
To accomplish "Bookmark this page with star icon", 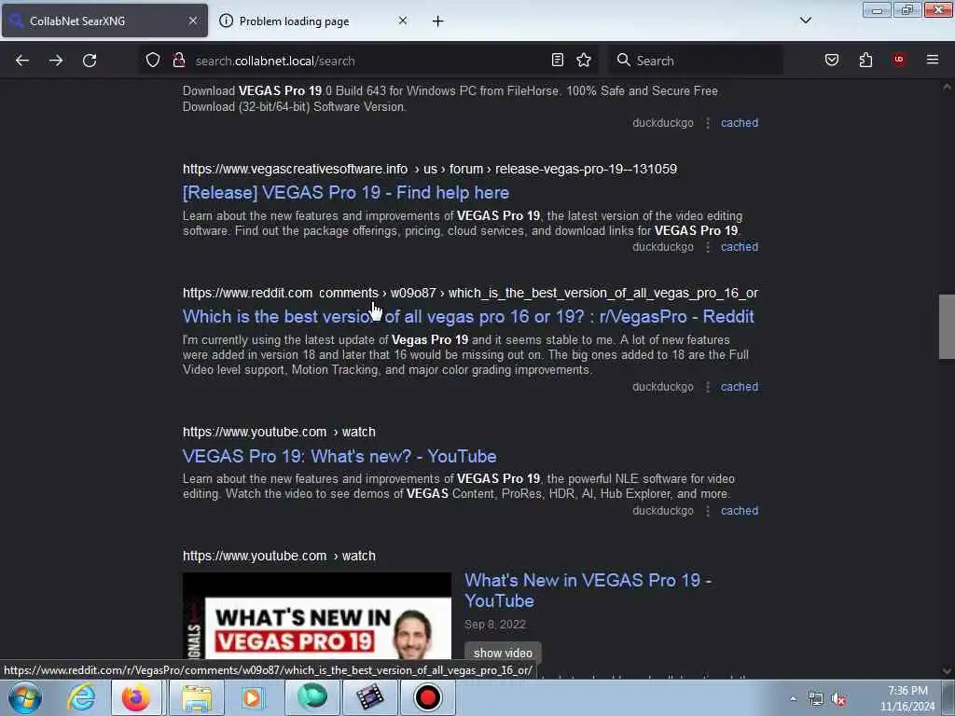I will click(x=584, y=61).
